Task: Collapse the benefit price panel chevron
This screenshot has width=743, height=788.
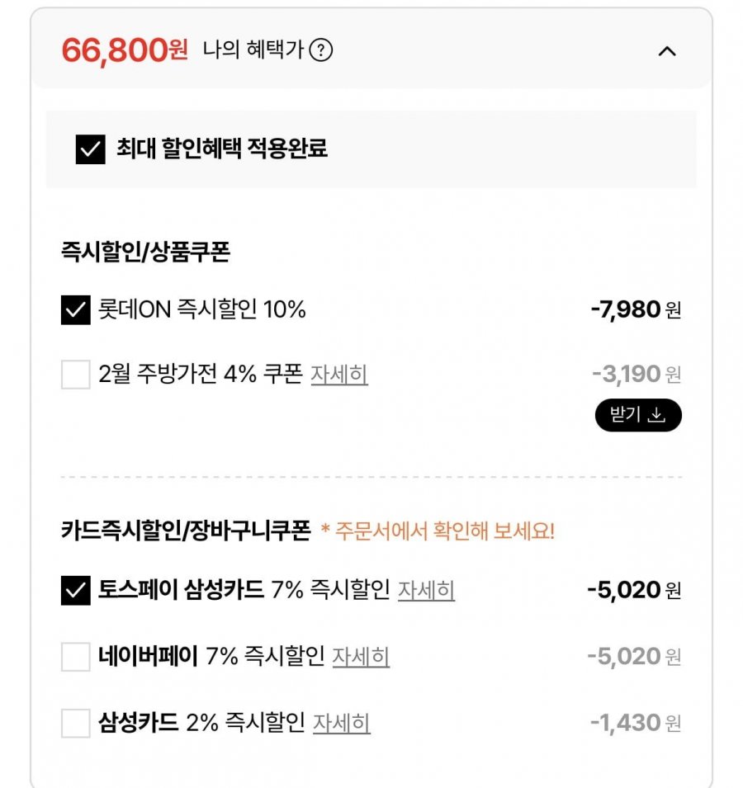Action: coord(667,51)
